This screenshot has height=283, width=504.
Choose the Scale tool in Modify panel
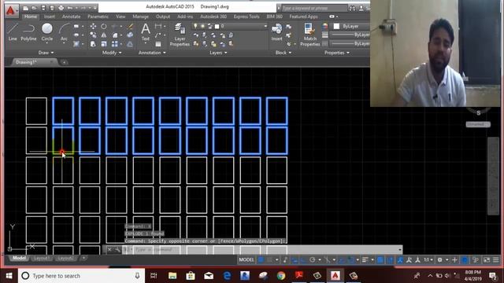coord(104,44)
